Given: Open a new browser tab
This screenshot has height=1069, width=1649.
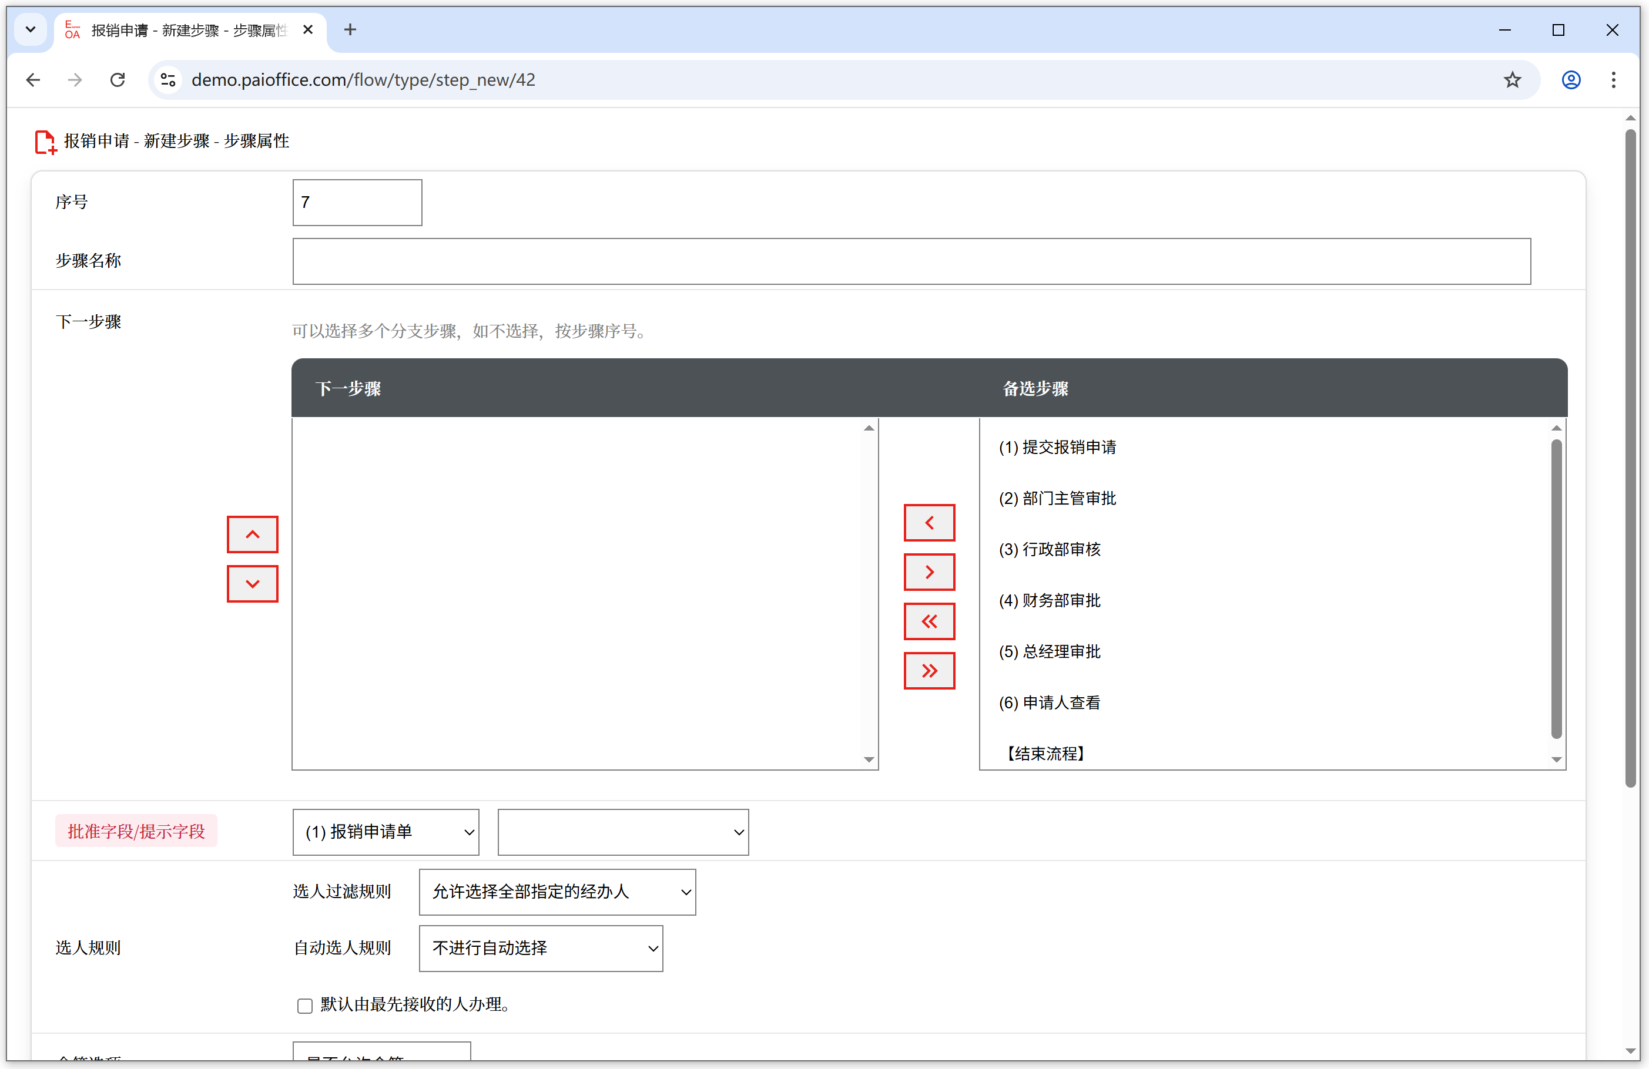Looking at the screenshot, I should click(350, 30).
